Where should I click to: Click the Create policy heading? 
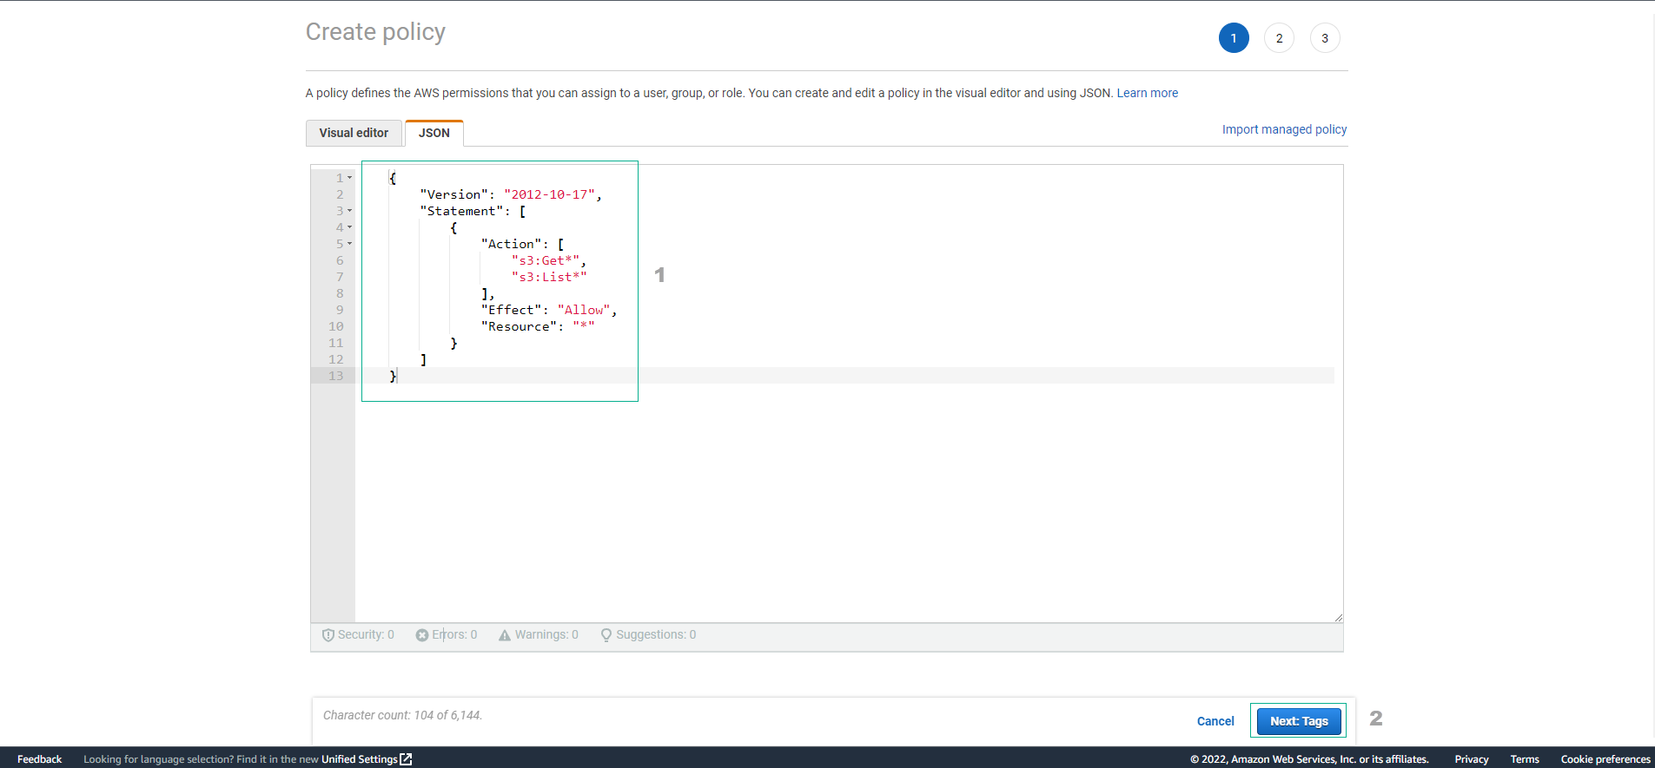click(x=375, y=32)
